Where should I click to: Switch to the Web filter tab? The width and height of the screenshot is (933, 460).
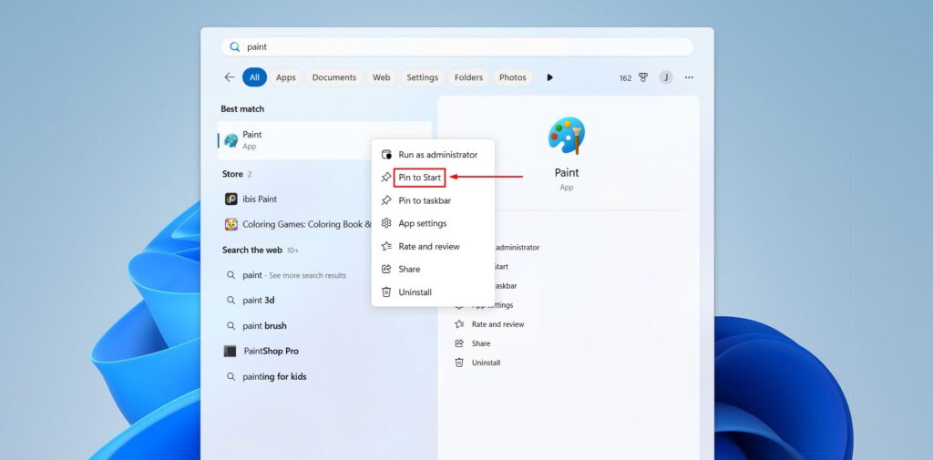coord(382,77)
